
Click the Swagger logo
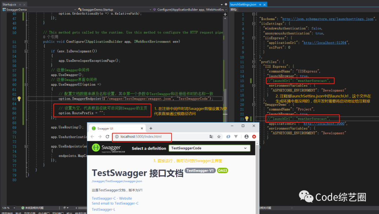tap(108, 148)
